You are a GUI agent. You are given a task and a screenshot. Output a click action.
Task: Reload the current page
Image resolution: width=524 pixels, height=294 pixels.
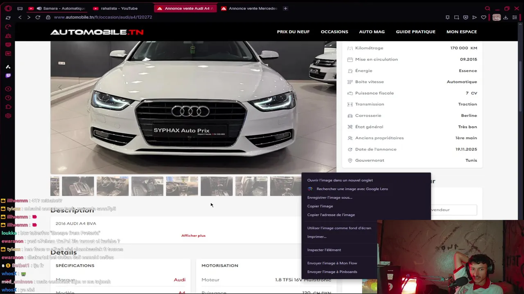pyautogui.click(x=38, y=17)
